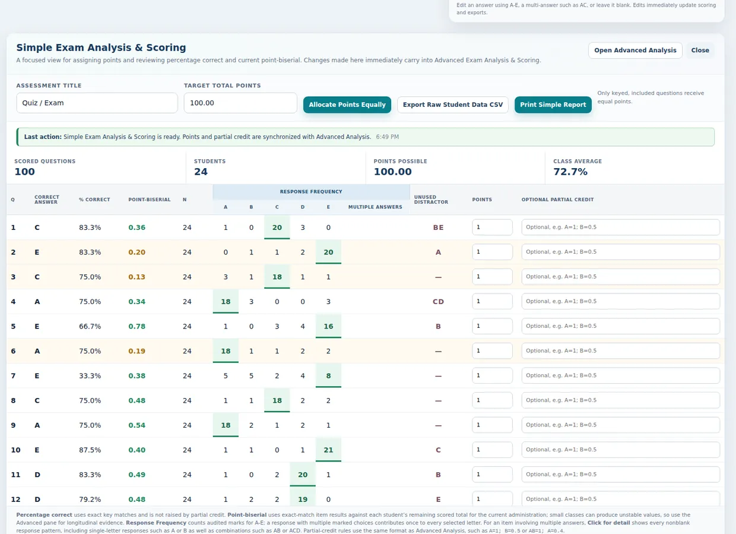Enter partial credit for question 7
736x534 pixels.
pyautogui.click(x=620, y=375)
